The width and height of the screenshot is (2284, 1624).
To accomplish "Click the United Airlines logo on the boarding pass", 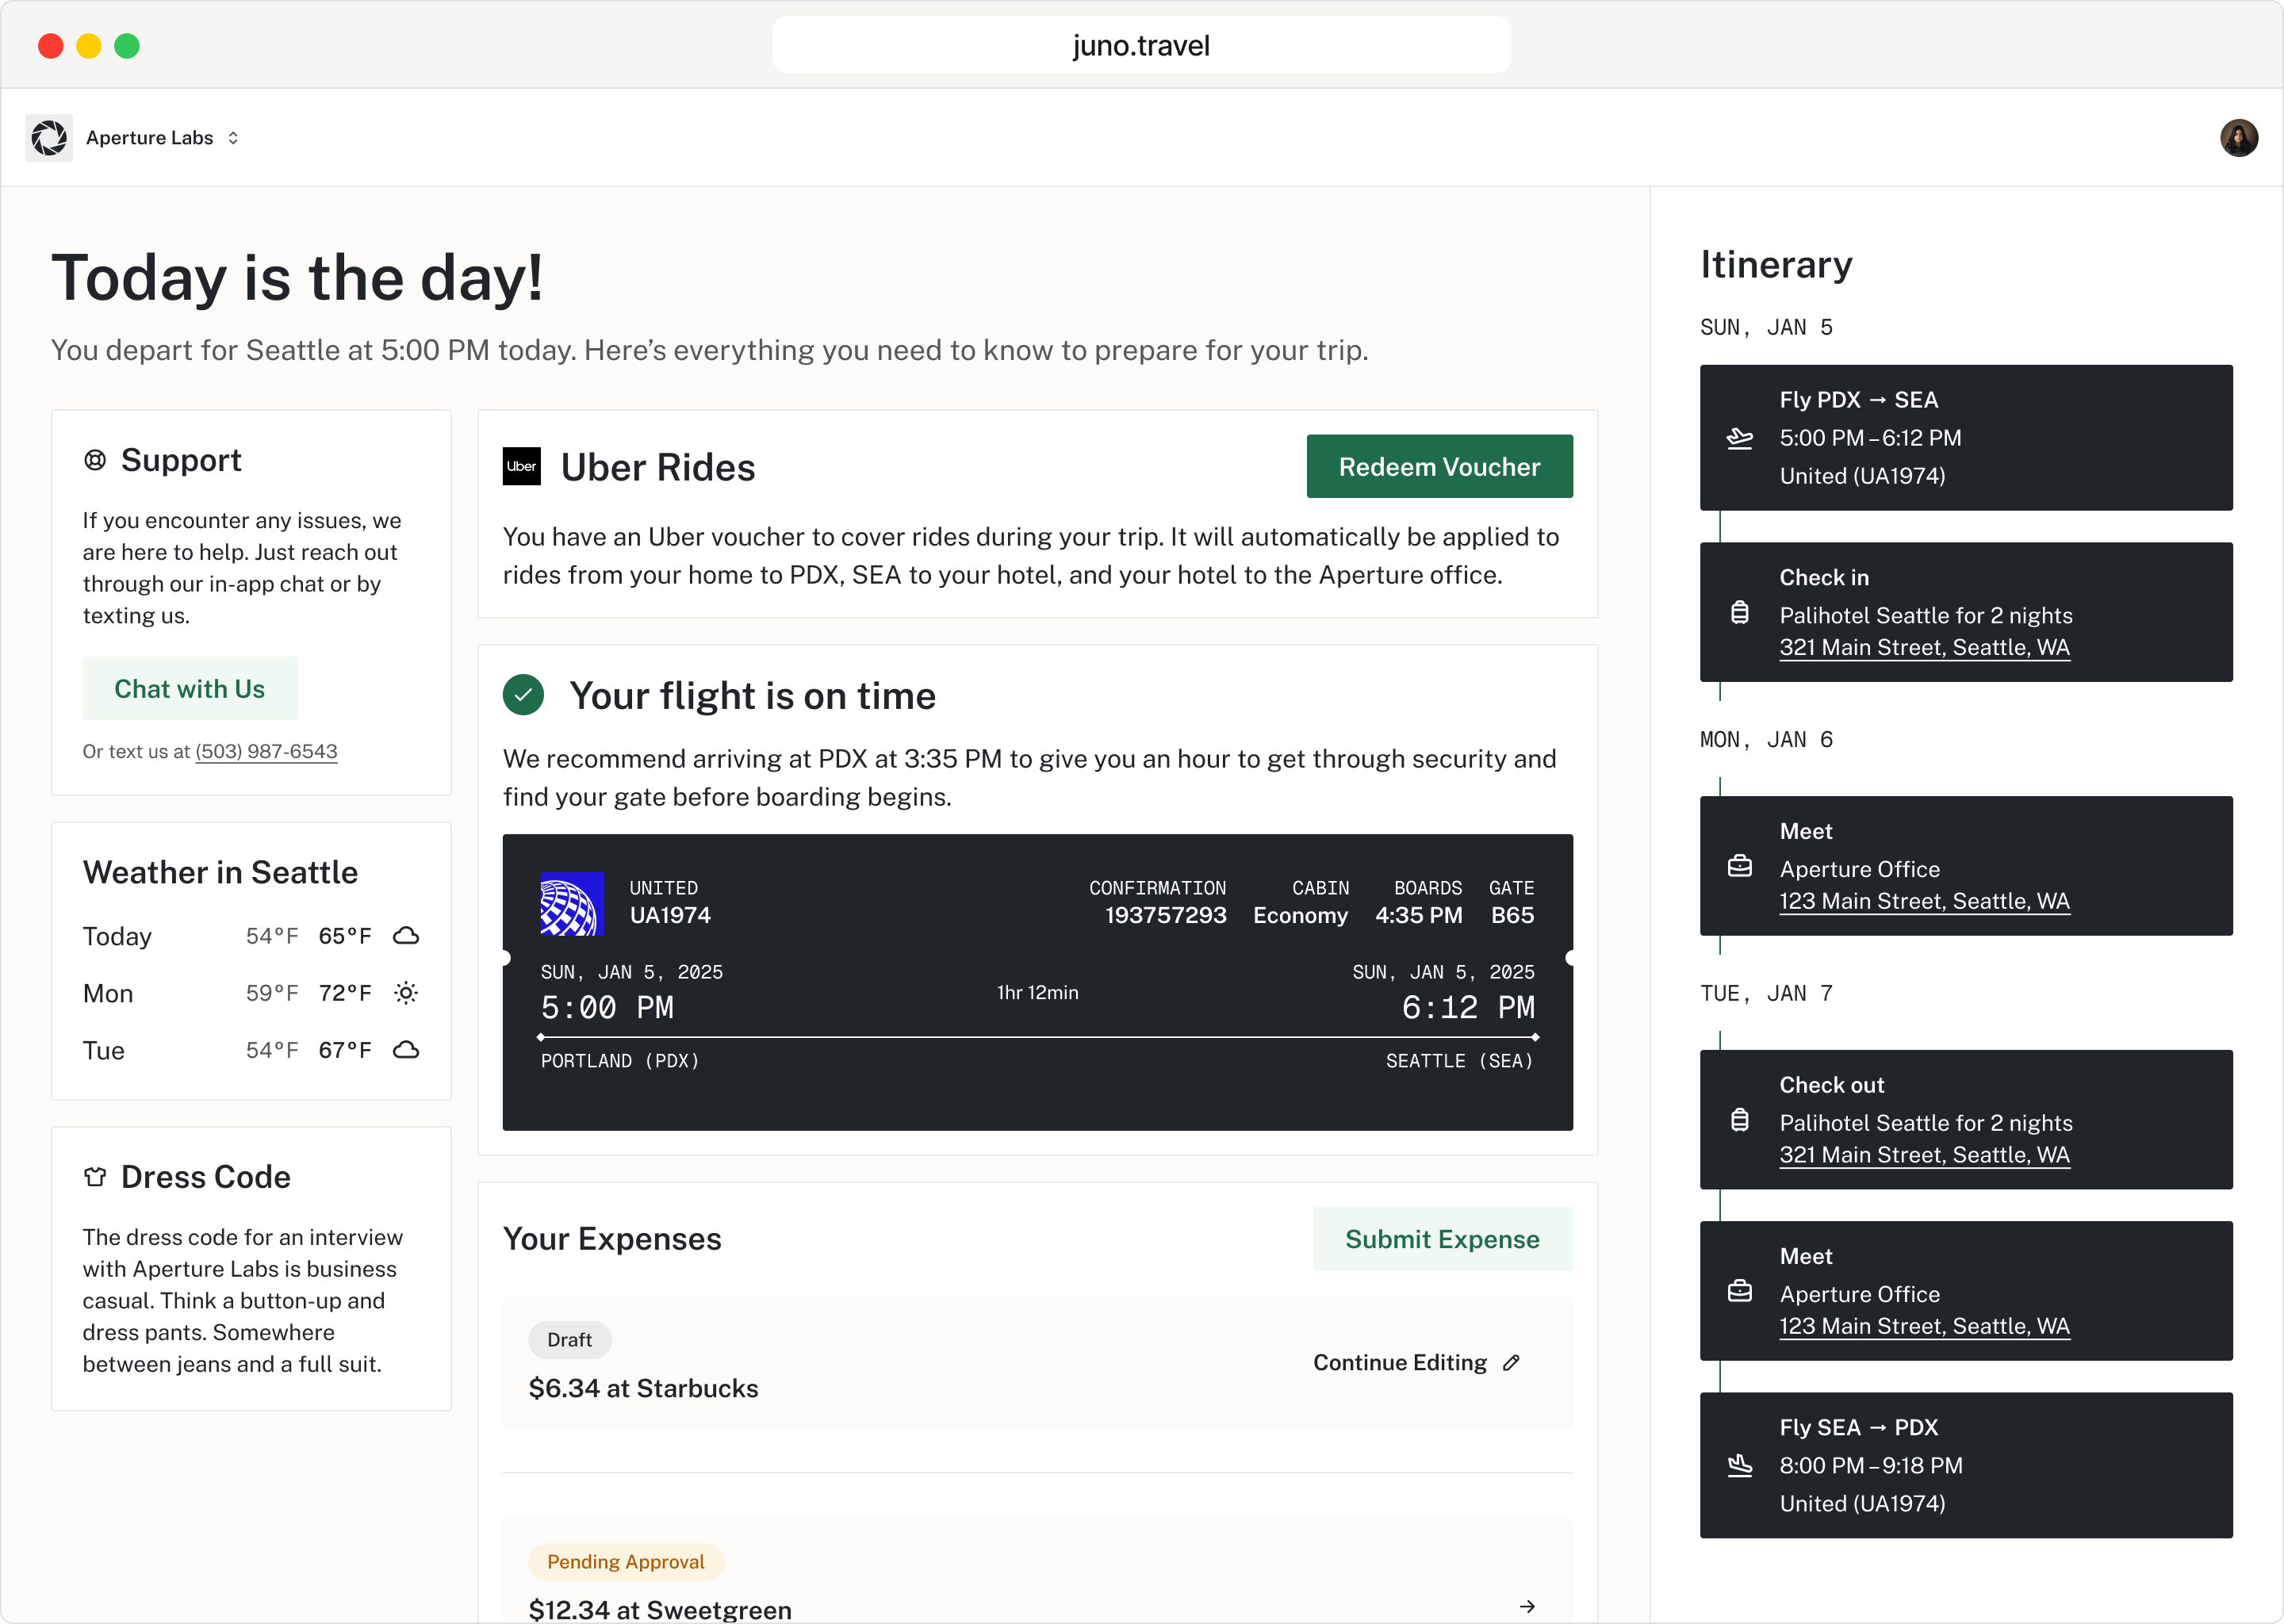I will (x=572, y=903).
